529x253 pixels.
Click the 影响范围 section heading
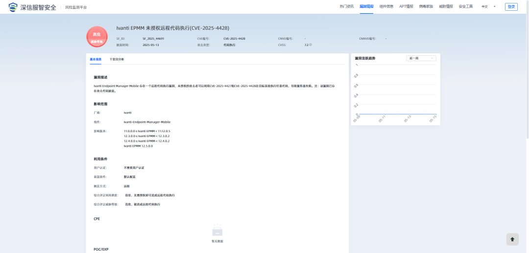pos(100,104)
